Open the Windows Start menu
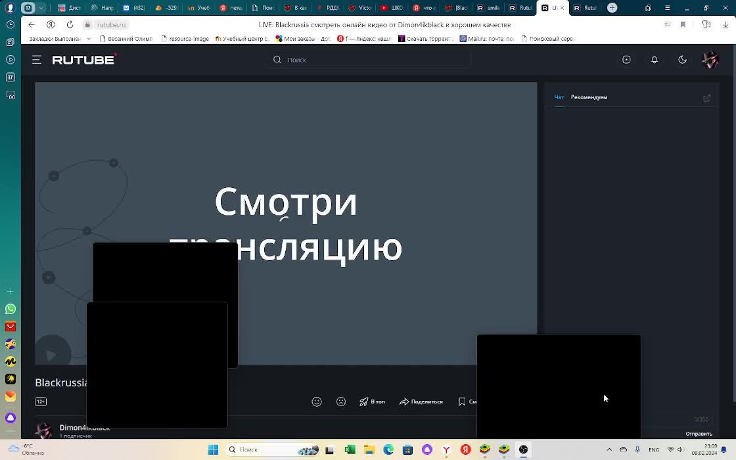Image resolution: width=736 pixels, height=460 pixels. click(x=213, y=449)
